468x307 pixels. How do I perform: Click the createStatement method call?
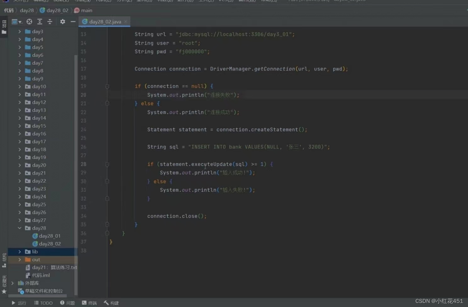click(x=274, y=130)
